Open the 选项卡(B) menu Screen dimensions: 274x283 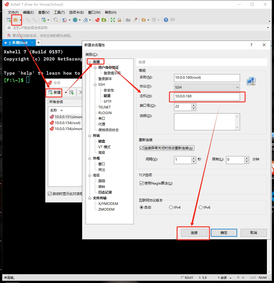coord(77,12)
